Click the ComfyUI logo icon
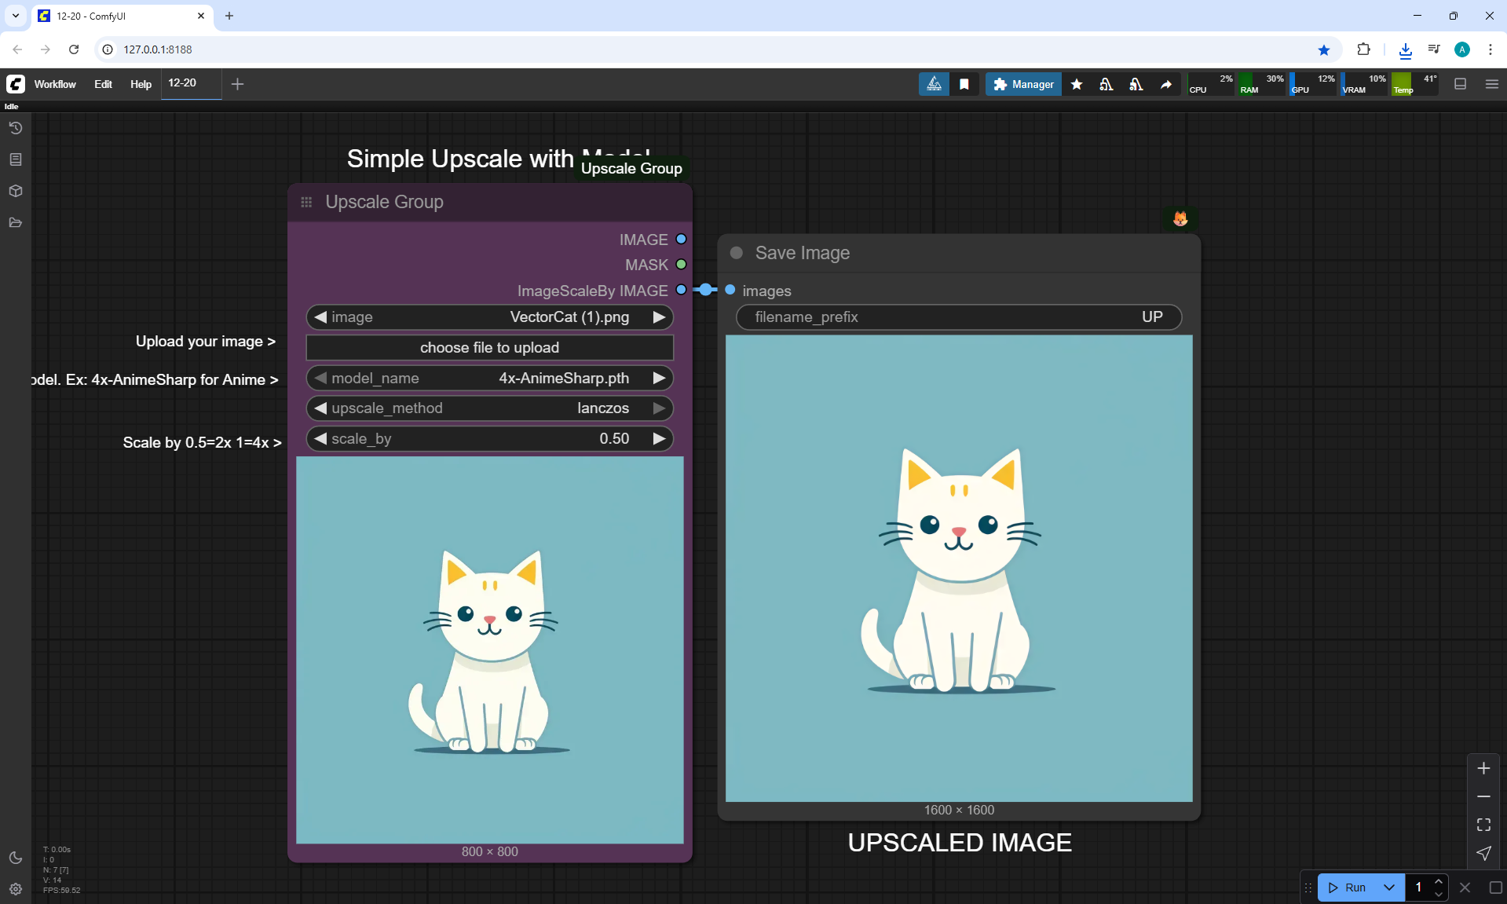This screenshot has height=904, width=1507. point(16,84)
